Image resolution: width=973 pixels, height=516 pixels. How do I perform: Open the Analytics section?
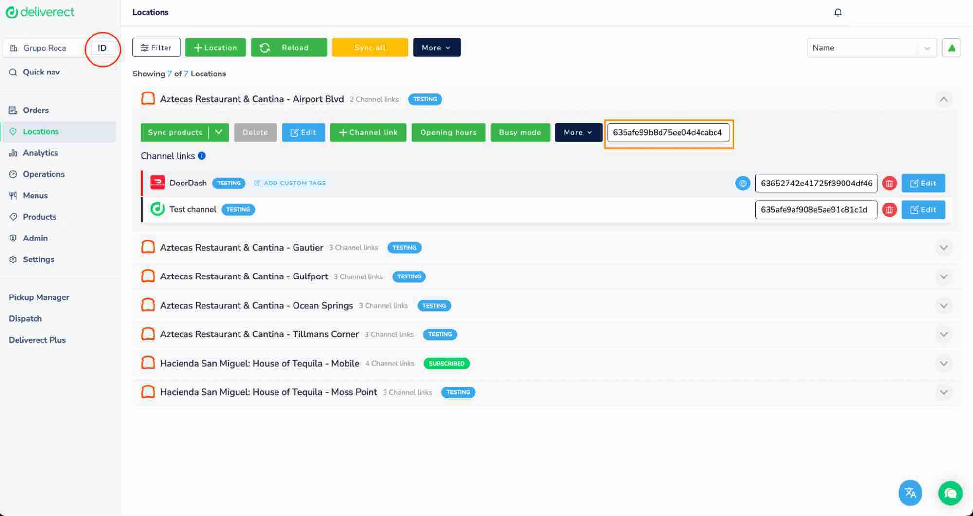40,152
